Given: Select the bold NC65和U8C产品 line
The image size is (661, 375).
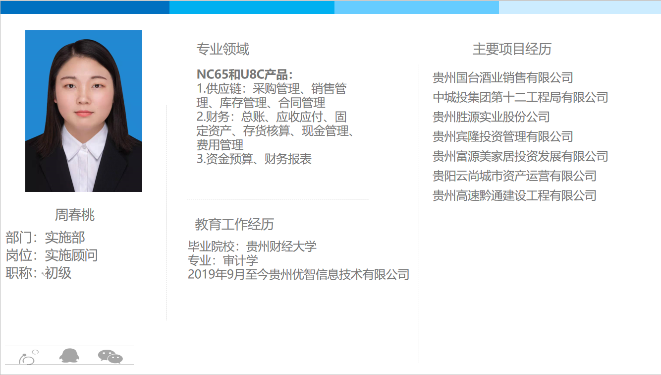Looking at the screenshot, I should (245, 75).
